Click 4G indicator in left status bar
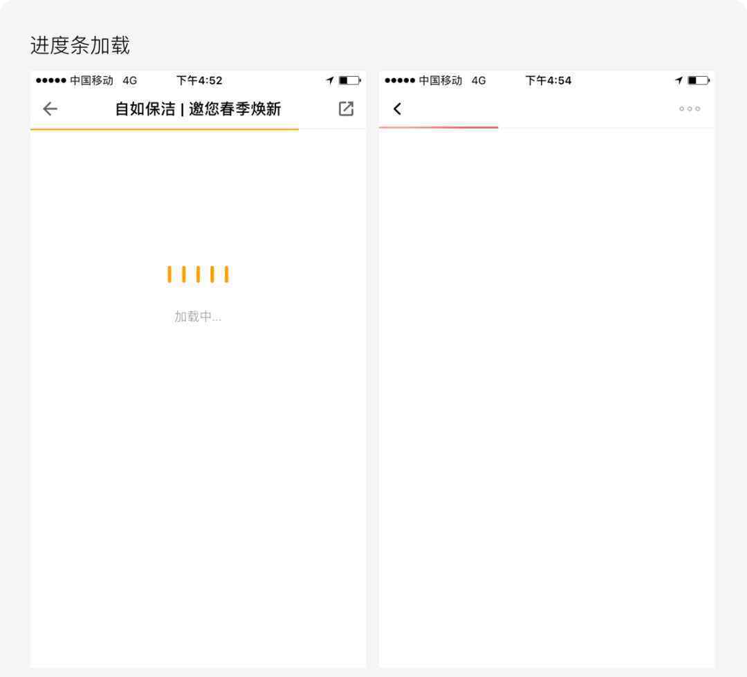747x677 pixels. pyautogui.click(x=129, y=80)
